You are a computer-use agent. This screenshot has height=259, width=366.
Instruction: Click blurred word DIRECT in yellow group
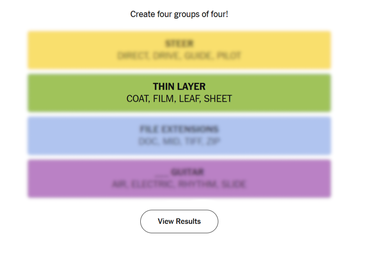133,56
